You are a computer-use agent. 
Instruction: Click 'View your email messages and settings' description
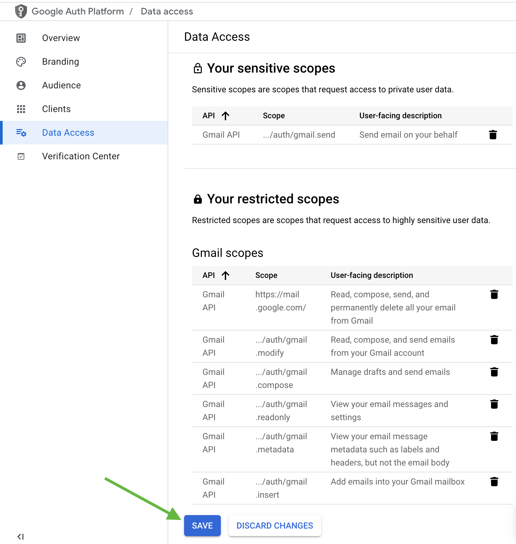(389, 411)
